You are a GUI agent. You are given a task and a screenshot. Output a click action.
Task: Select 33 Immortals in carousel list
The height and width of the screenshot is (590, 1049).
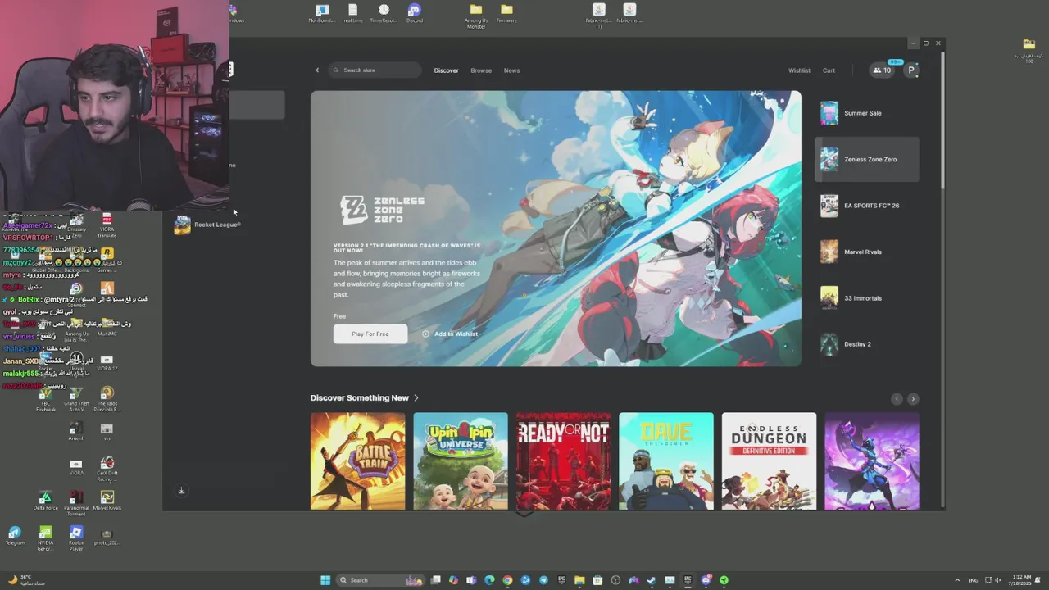coord(867,298)
